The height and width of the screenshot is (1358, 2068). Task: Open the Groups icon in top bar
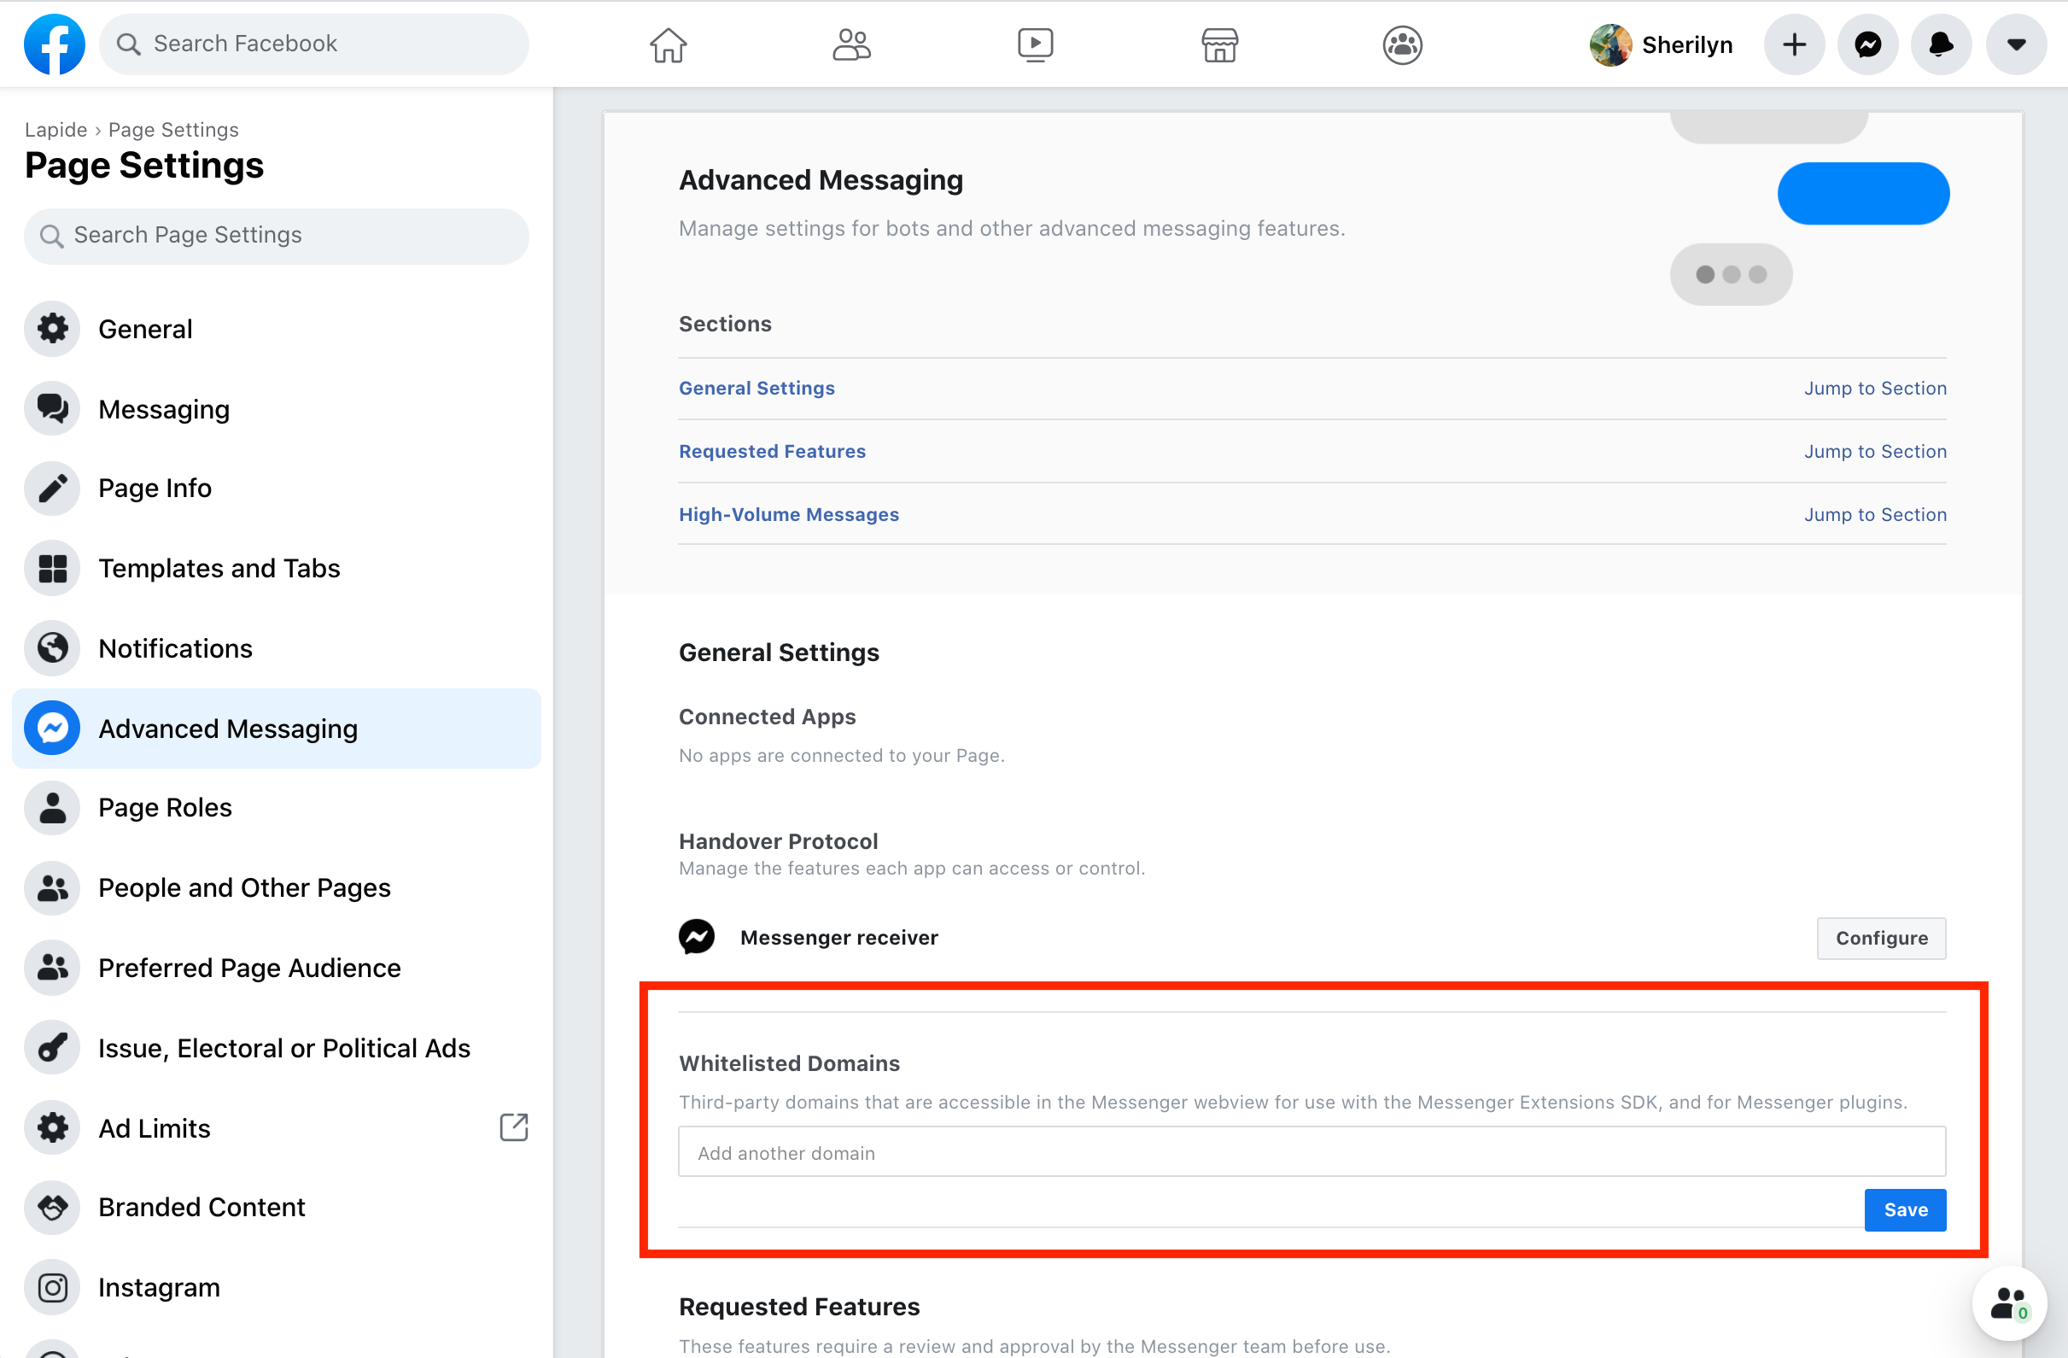tap(1401, 44)
